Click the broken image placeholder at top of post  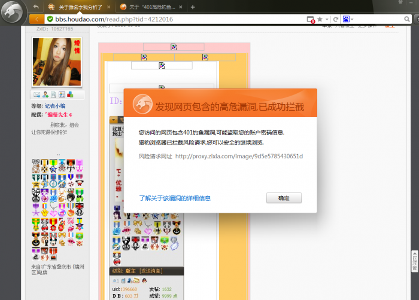[x=174, y=47]
